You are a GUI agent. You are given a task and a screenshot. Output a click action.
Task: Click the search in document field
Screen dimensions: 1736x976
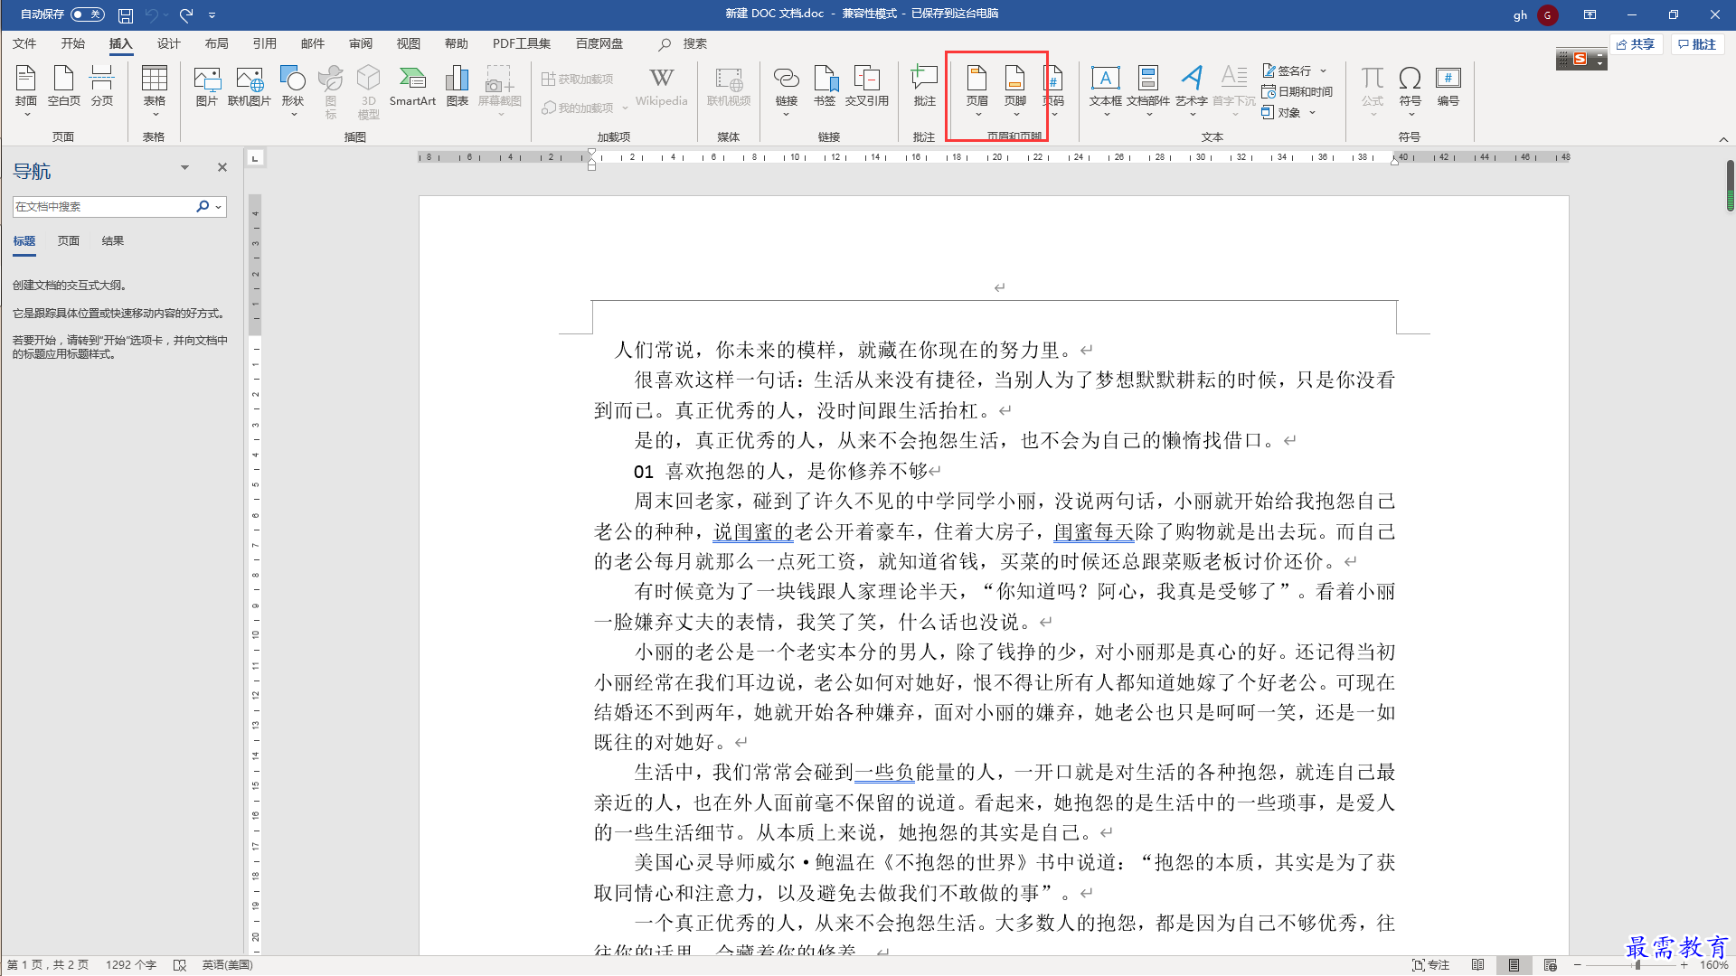point(103,207)
